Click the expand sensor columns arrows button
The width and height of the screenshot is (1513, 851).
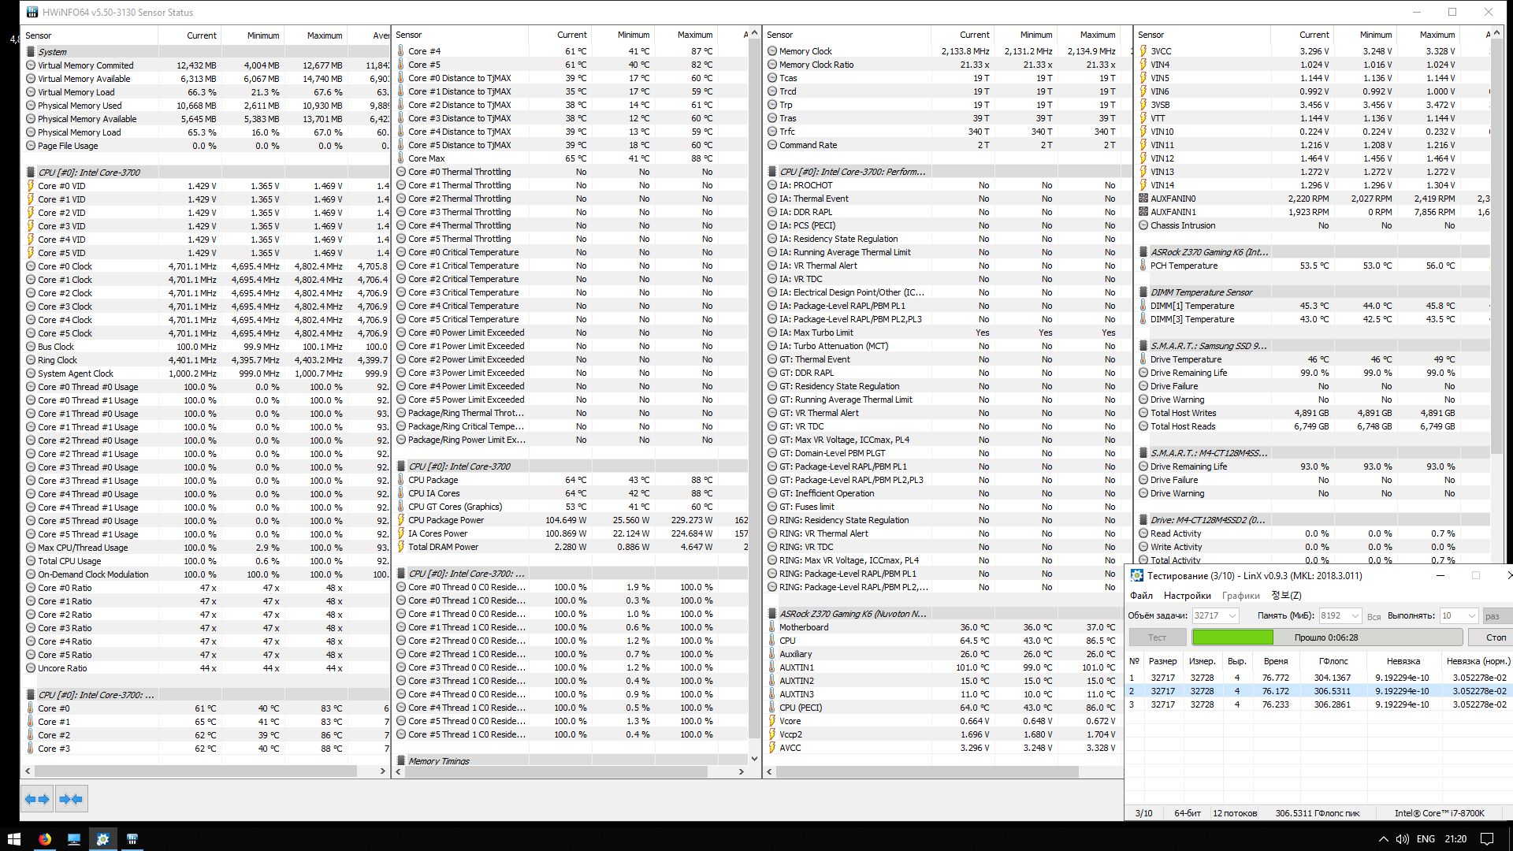(37, 799)
